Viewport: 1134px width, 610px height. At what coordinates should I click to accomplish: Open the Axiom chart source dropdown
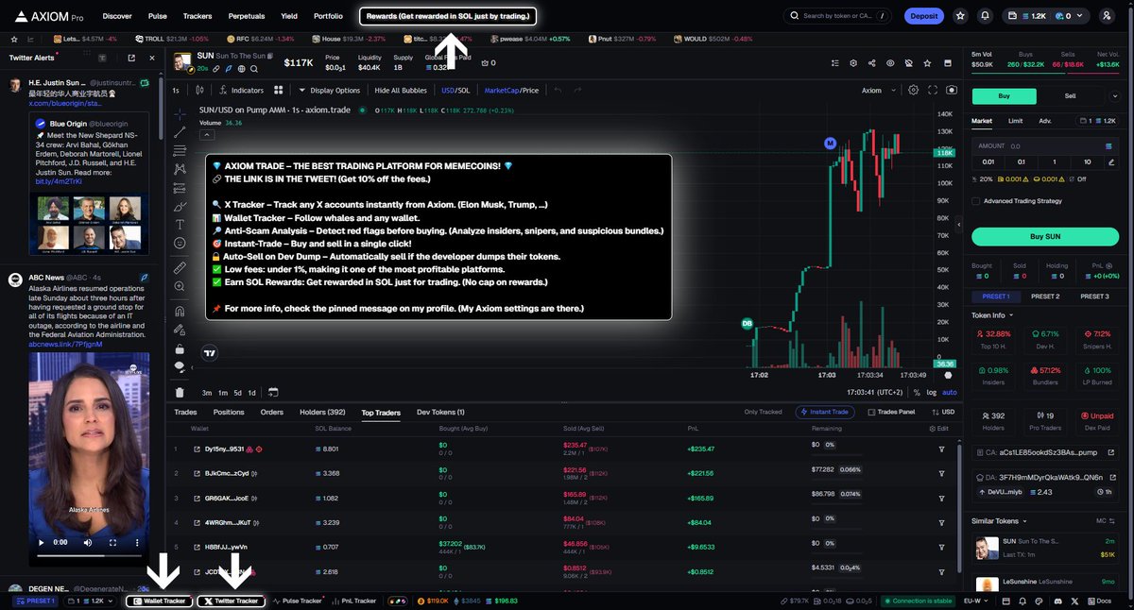(877, 91)
